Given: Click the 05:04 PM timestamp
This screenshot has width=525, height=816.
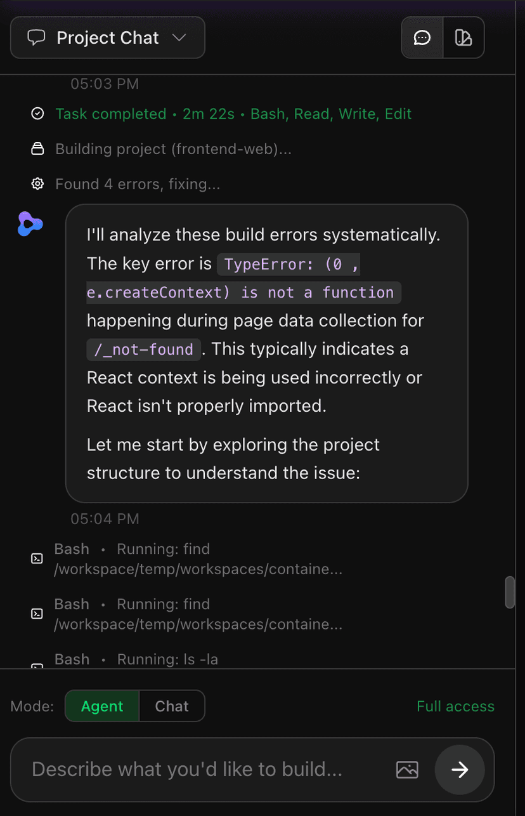Looking at the screenshot, I should click(x=105, y=518).
